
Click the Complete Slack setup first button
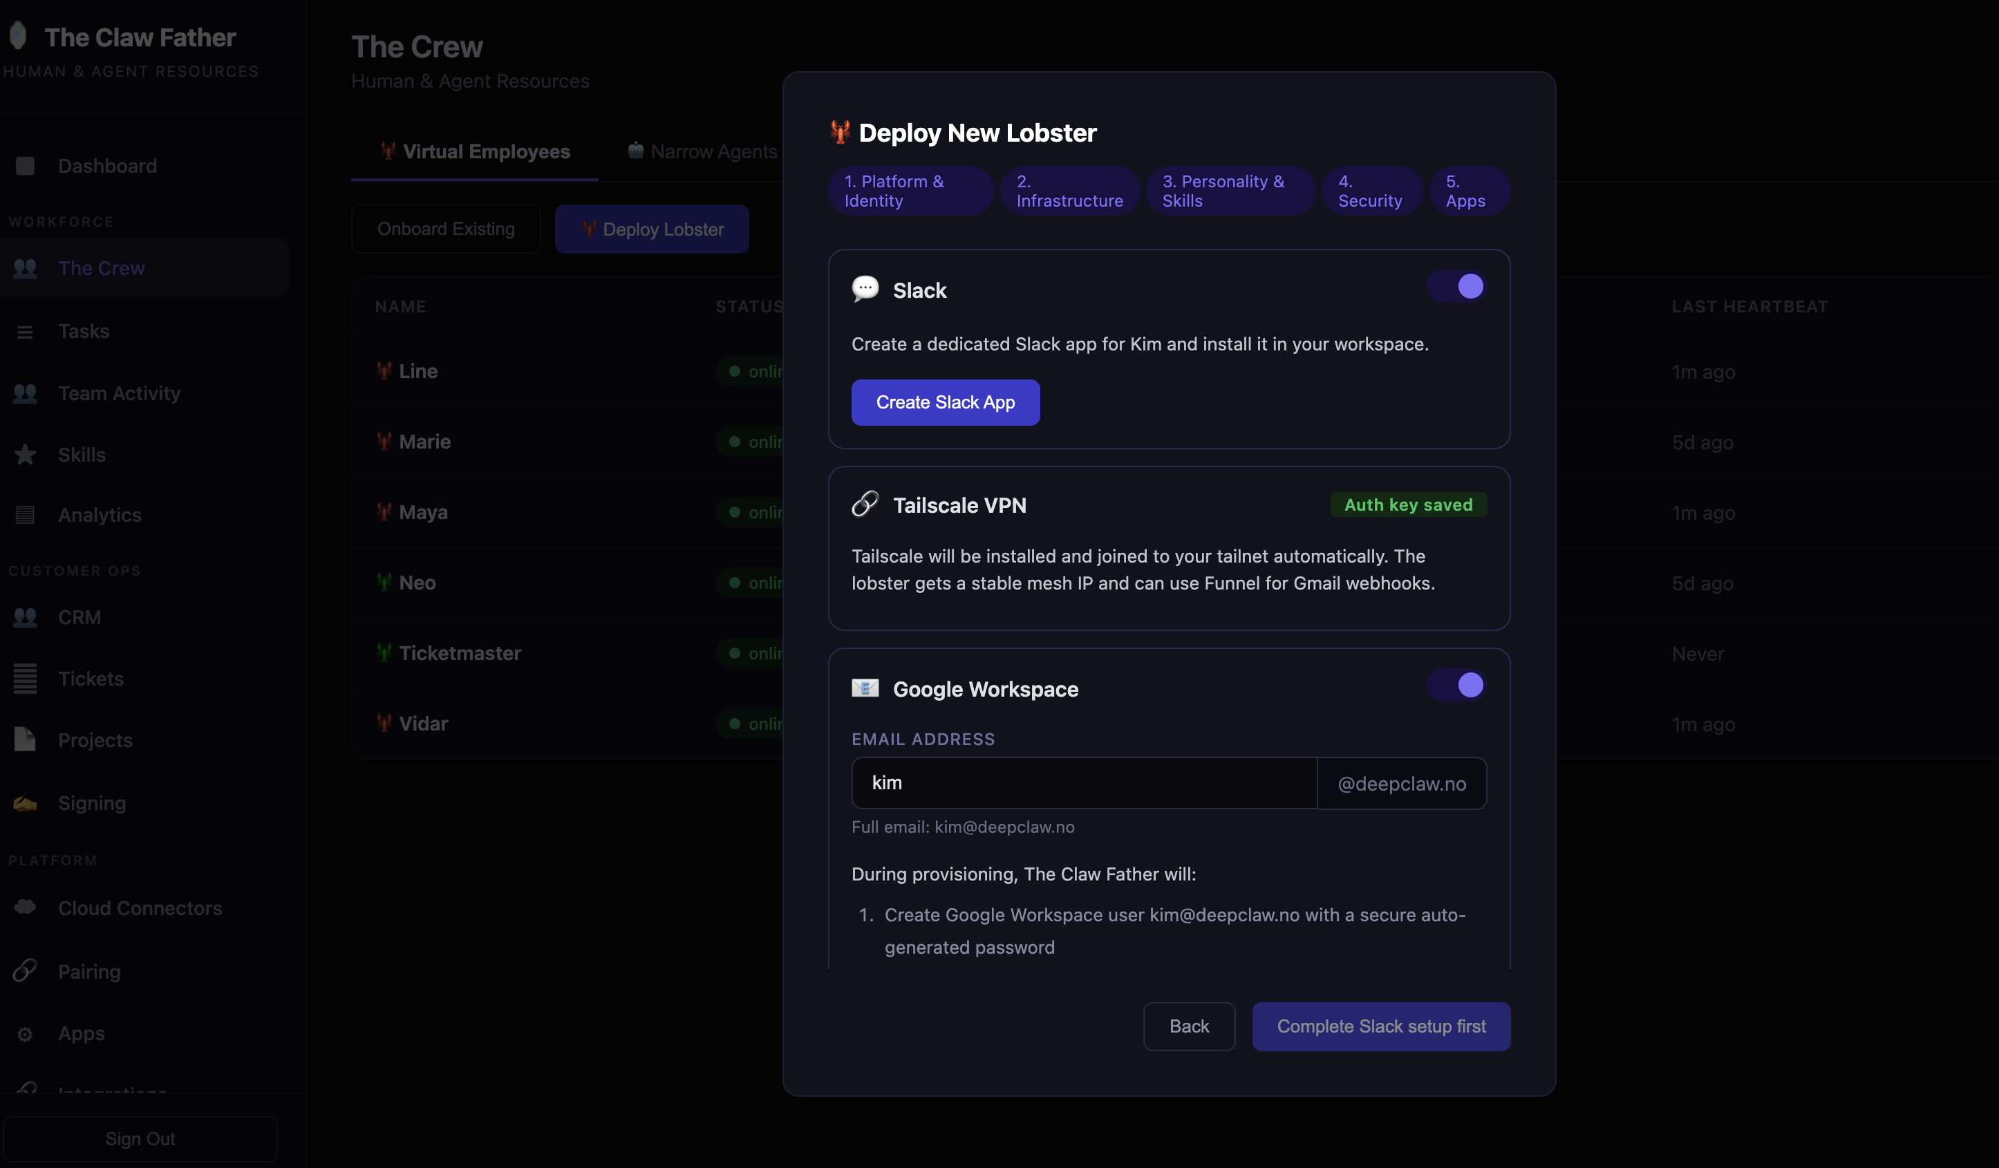point(1380,1026)
